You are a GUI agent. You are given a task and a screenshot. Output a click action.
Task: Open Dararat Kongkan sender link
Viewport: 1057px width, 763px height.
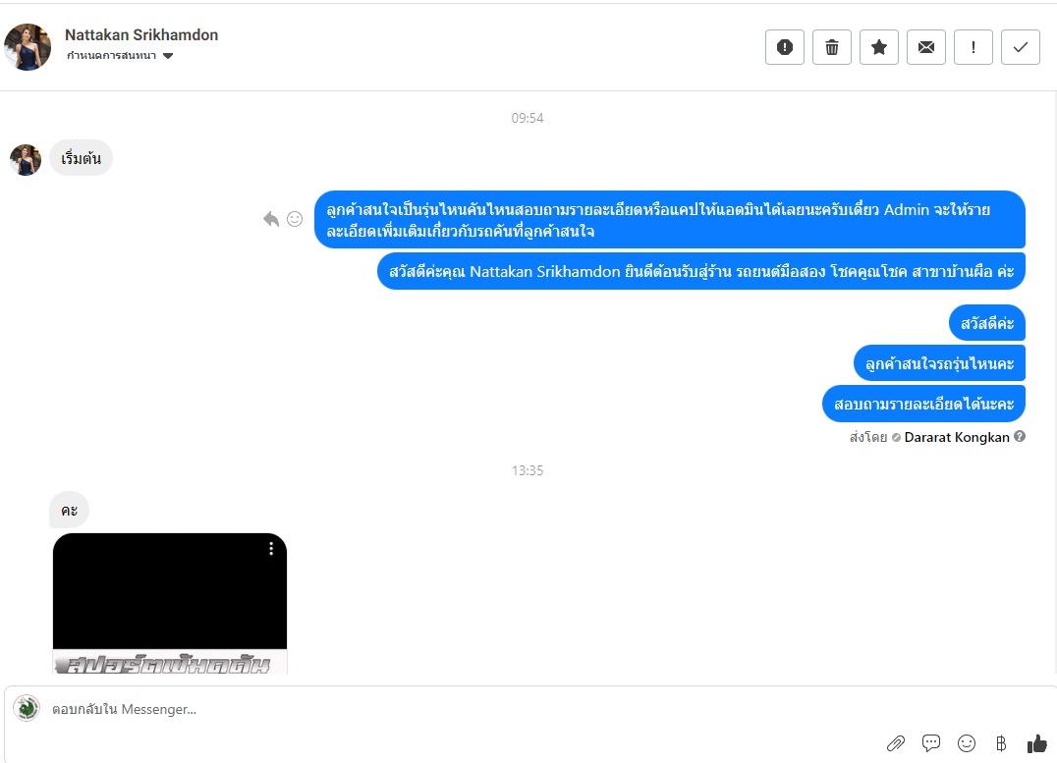tap(957, 437)
